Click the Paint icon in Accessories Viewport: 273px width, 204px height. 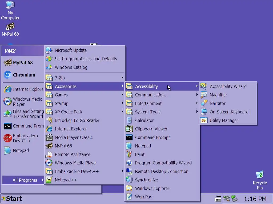click(x=129, y=154)
